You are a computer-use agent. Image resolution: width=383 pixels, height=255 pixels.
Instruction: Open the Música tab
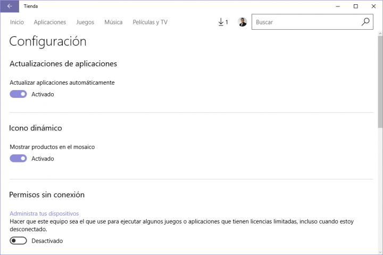[113, 22]
